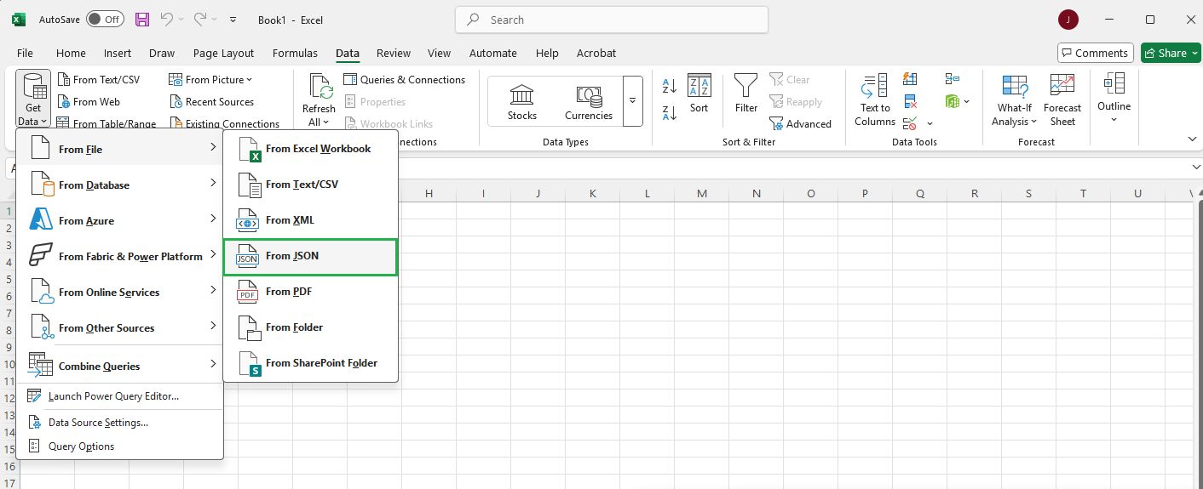Click the Consolidate icon
The height and width of the screenshot is (489, 1203).
pyautogui.click(x=953, y=79)
